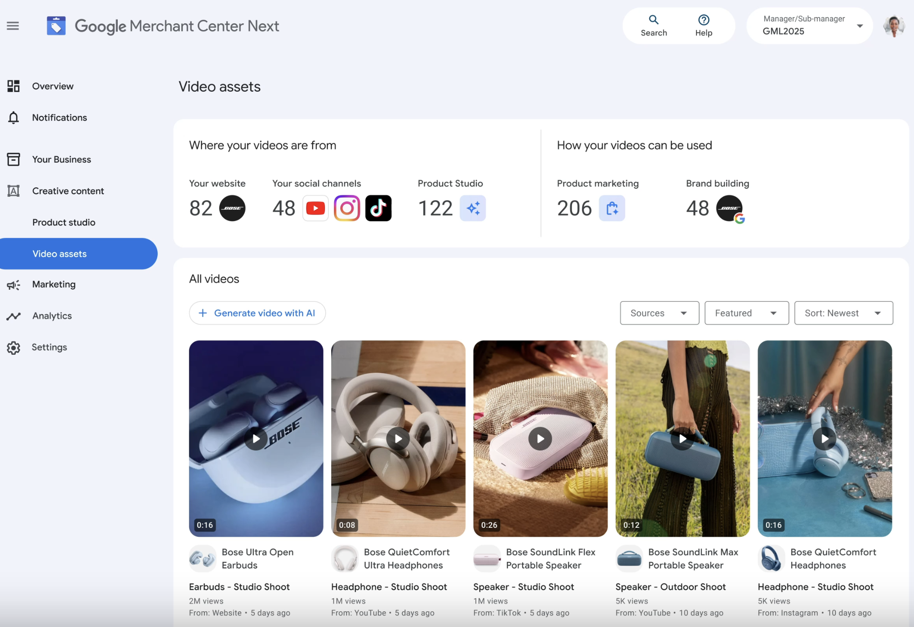Image resolution: width=914 pixels, height=627 pixels.
Task: Open the Sources filter dropdown
Action: tap(659, 313)
